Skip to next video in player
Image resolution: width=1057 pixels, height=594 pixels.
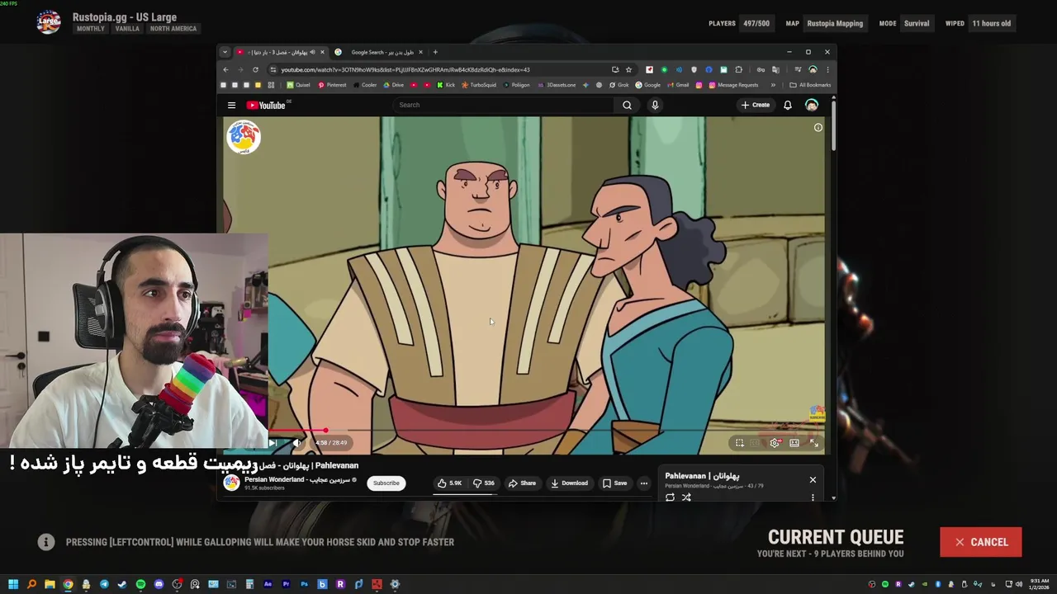tap(273, 443)
